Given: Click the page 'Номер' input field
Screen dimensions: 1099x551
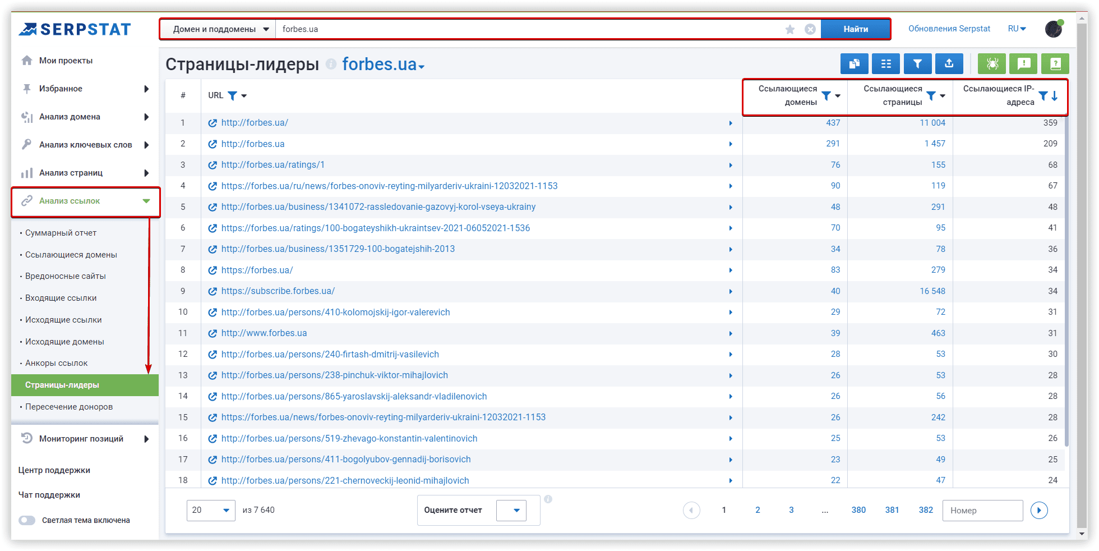Looking at the screenshot, I should pyautogui.click(x=982, y=510).
